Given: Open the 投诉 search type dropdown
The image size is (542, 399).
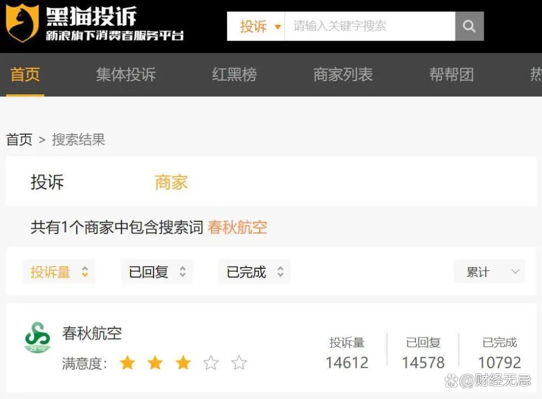Looking at the screenshot, I should click(x=256, y=26).
